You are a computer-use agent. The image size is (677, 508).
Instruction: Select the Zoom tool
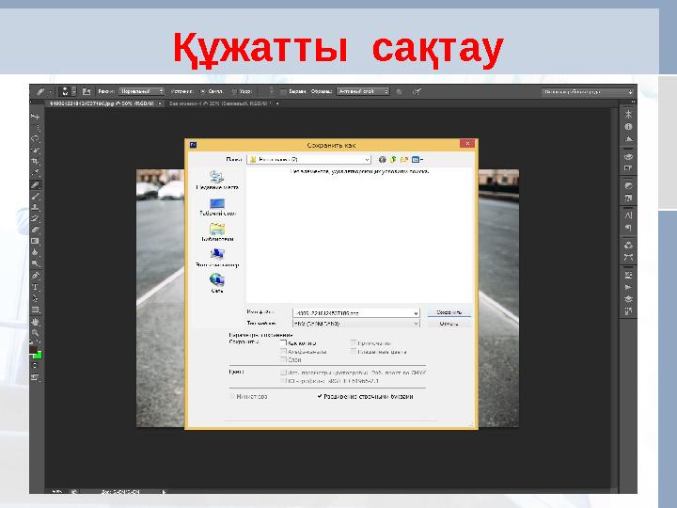pyautogui.click(x=36, y=333)
